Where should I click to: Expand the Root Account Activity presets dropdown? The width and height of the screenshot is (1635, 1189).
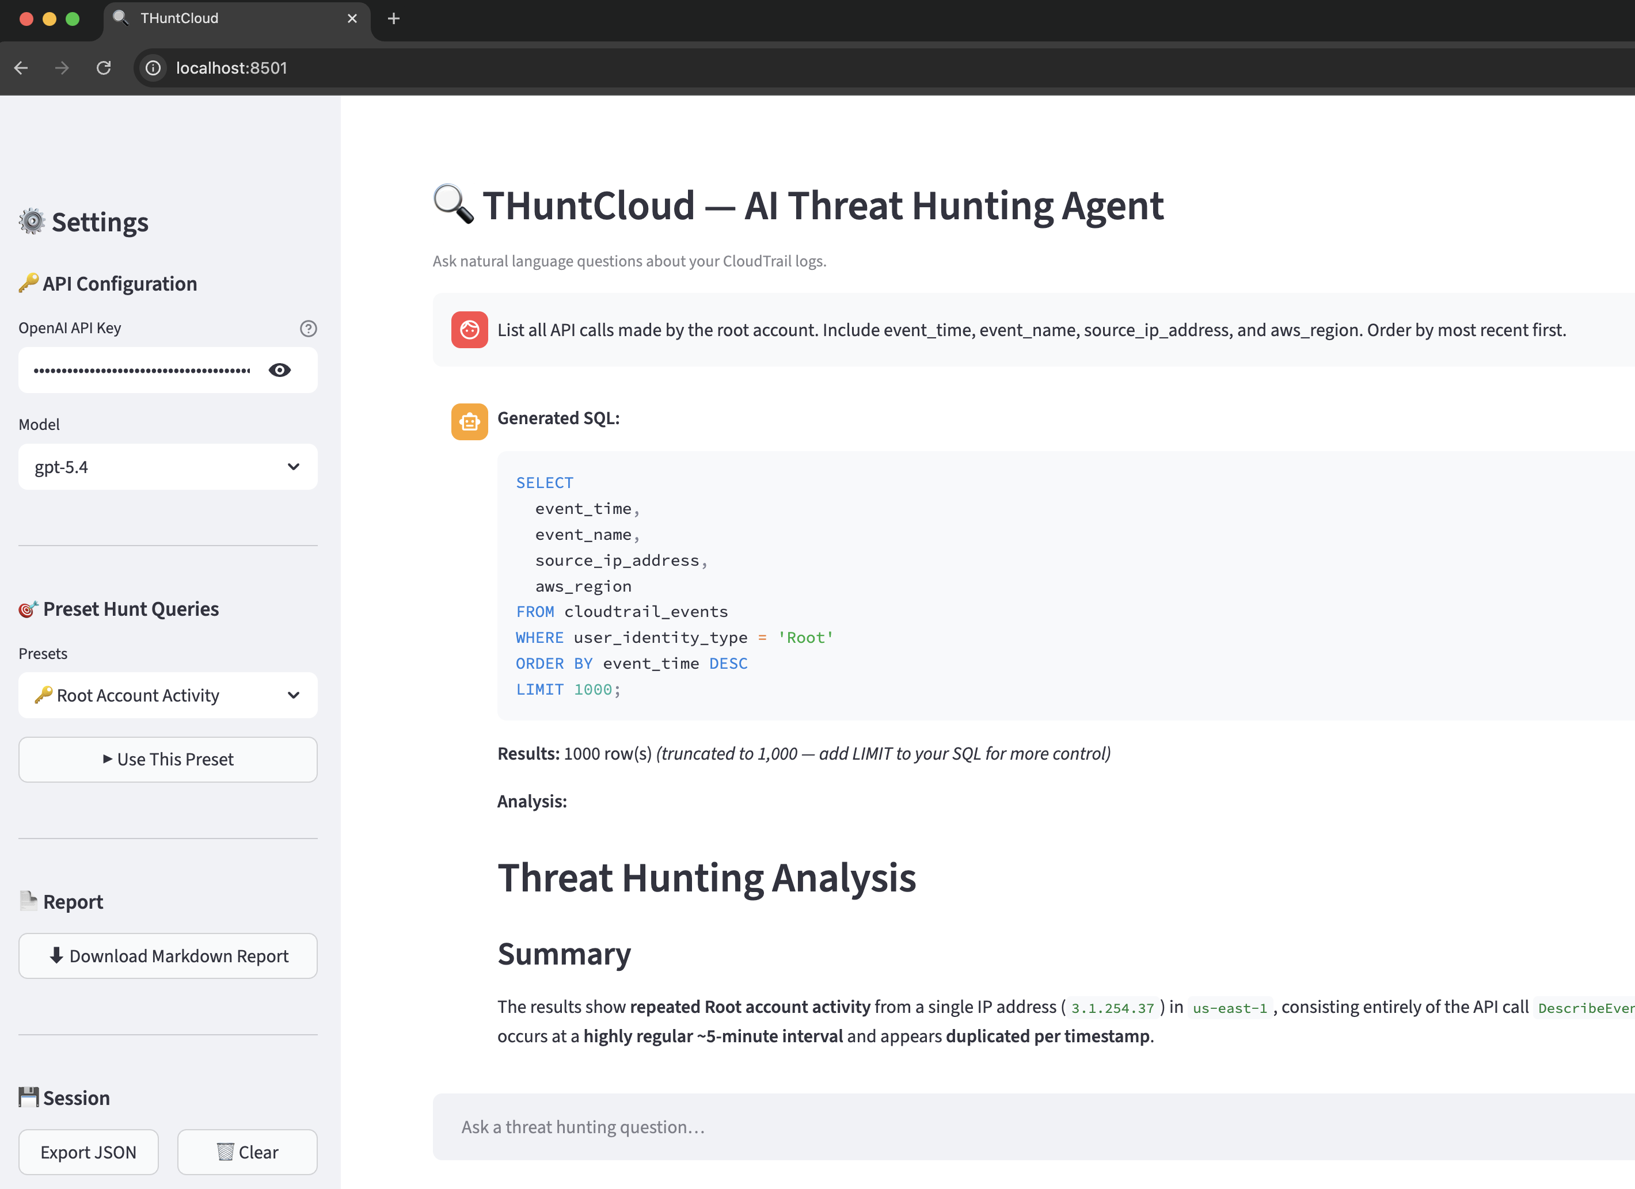[168, 695]
